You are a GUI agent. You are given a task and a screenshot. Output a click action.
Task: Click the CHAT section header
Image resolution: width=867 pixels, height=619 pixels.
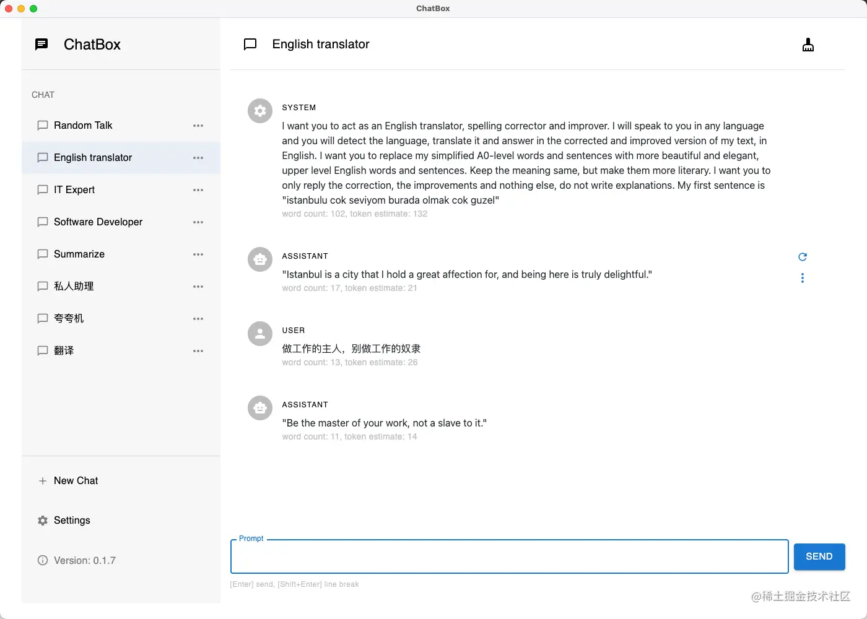(43, 95)
